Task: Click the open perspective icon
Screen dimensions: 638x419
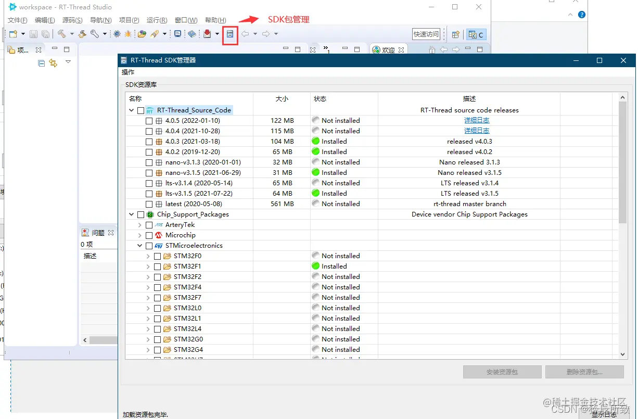Action: tap(455, 34)
